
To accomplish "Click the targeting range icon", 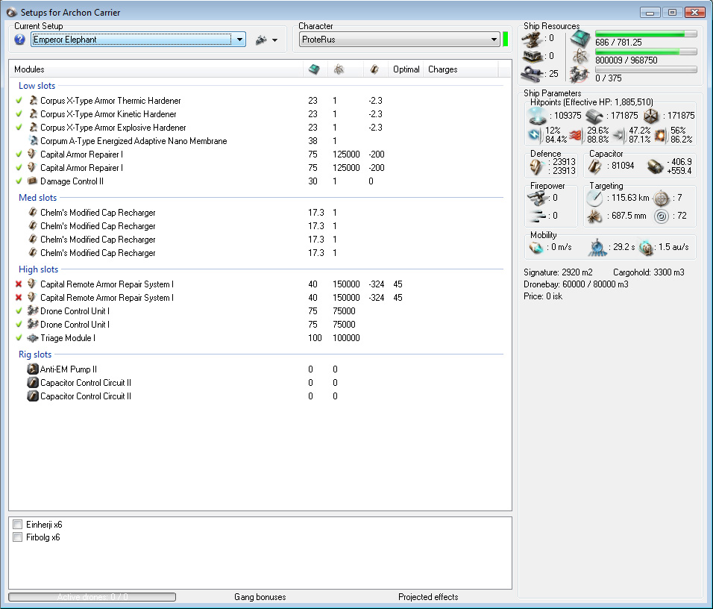I will [x=594, y=198].
